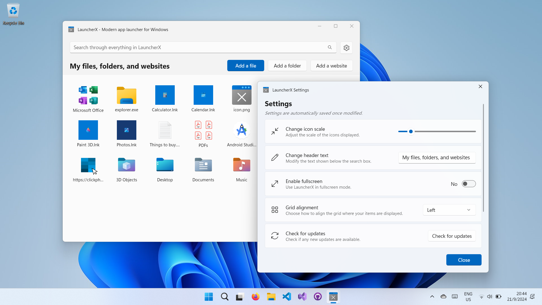Click the taskbar clock showing 20:44
Viewport: 542px width, 305px height.
tap(517, 297)
